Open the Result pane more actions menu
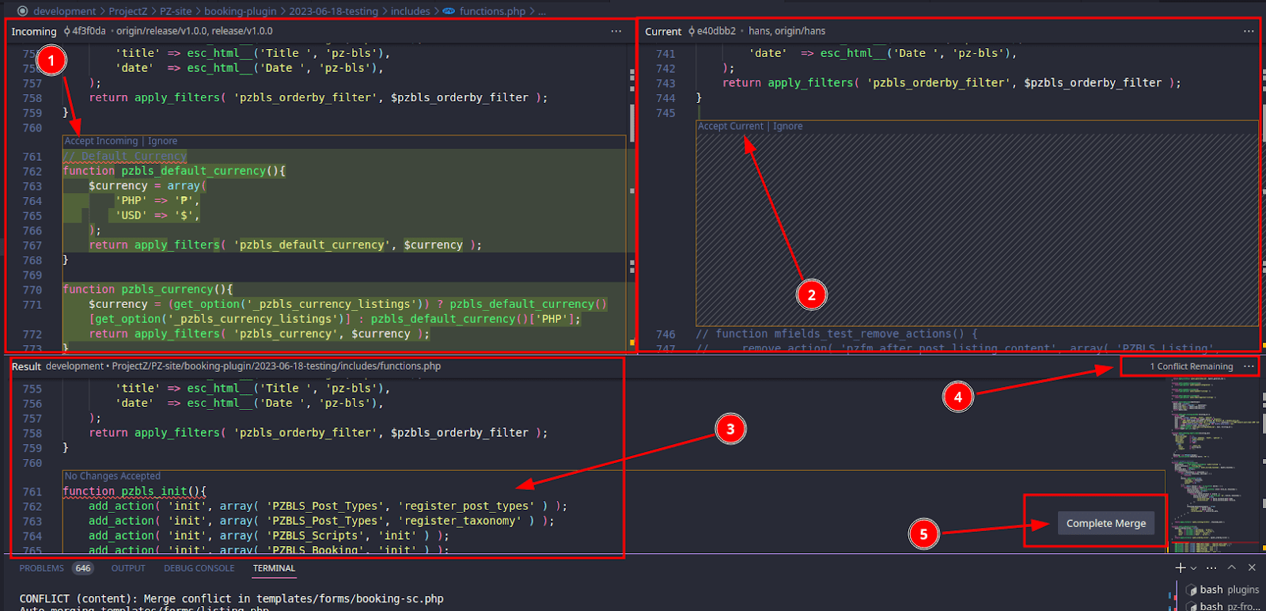This screenshot has width=1266, height=611. [1249, 366]
